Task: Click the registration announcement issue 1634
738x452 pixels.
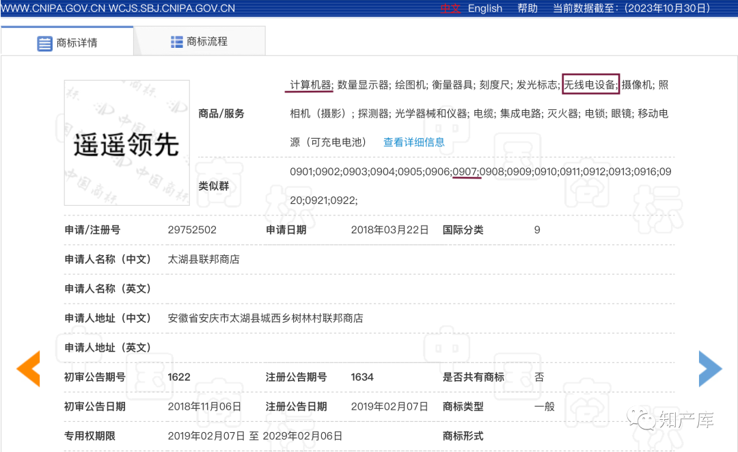Action: pos(363,377)
